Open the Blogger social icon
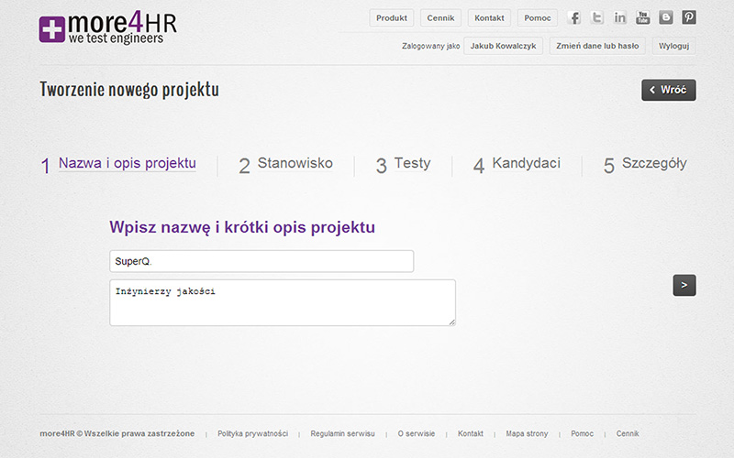The height and width of the screenshot is (458, 734). tap(666, 17)
